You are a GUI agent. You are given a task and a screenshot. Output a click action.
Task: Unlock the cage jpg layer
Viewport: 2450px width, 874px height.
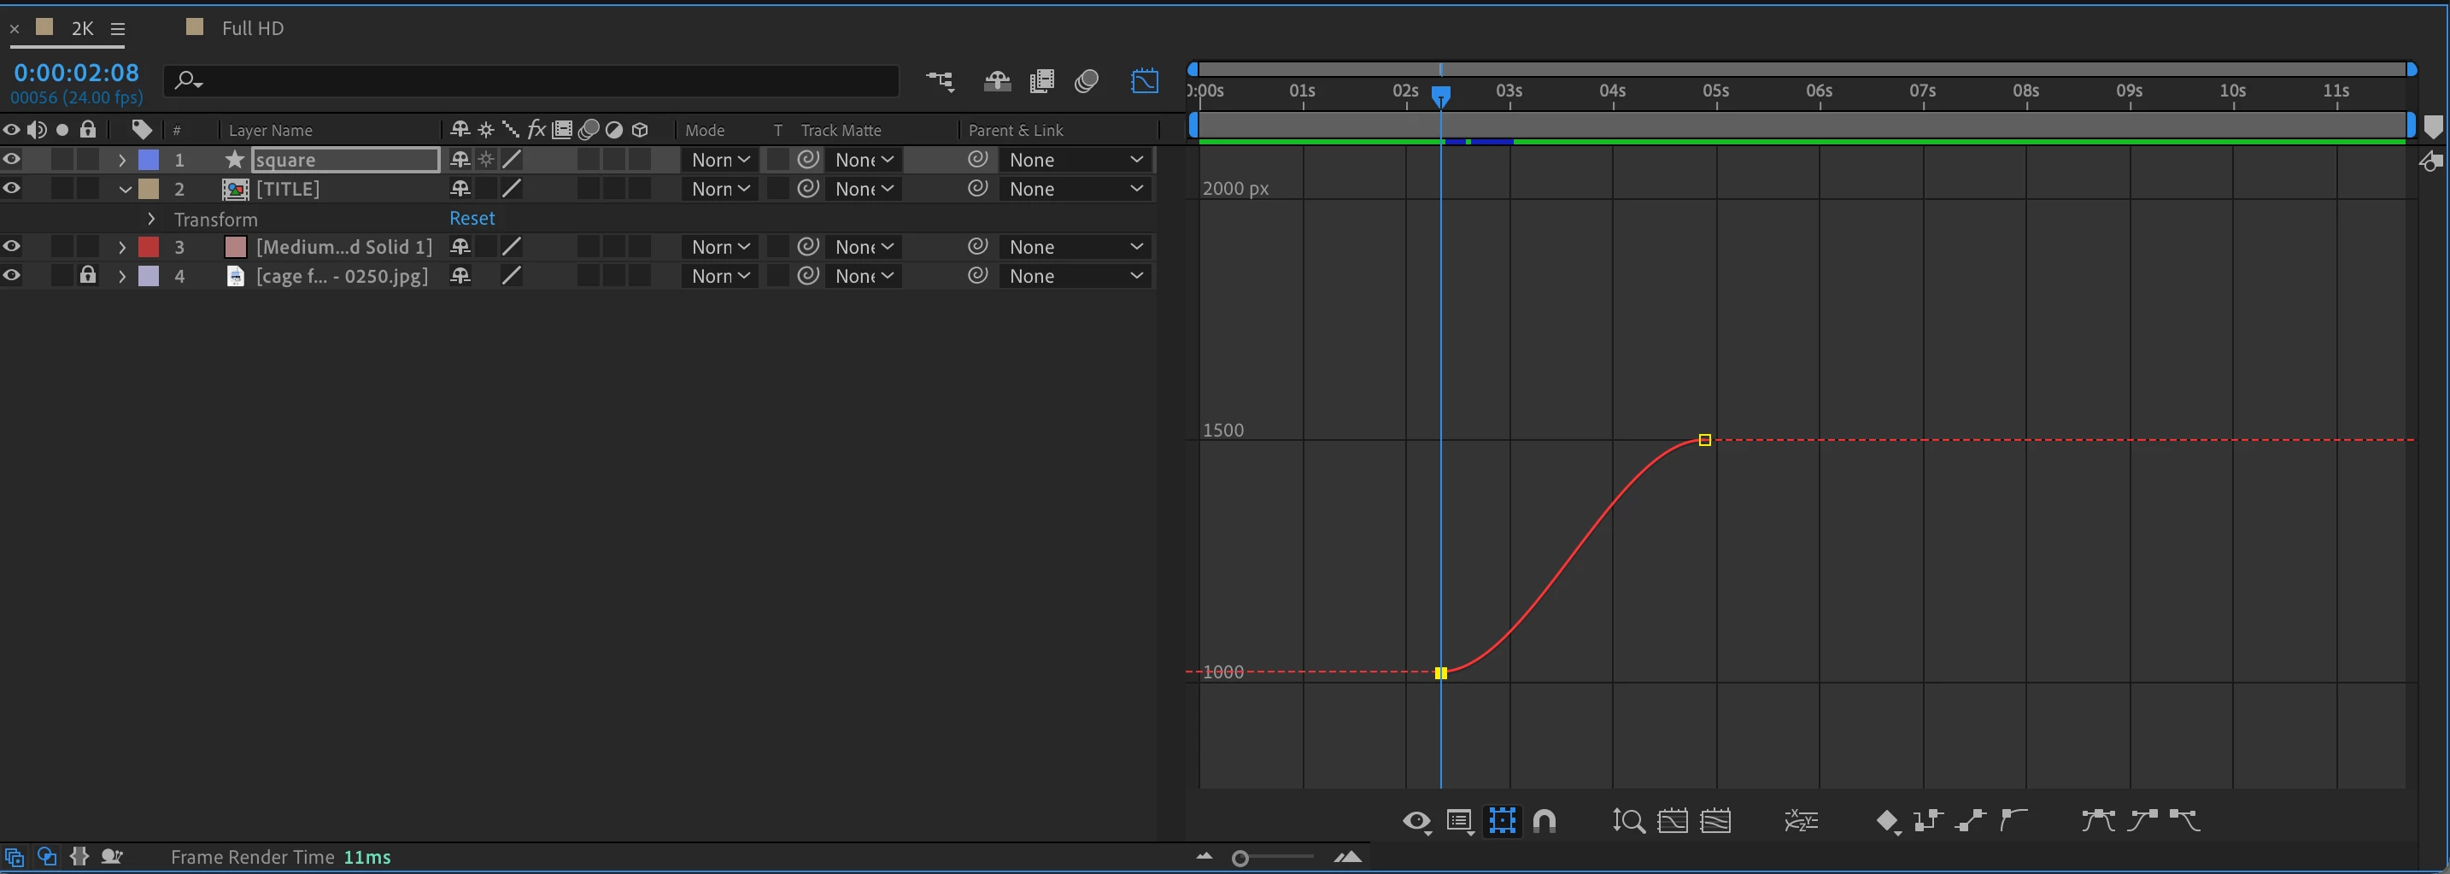87,275
